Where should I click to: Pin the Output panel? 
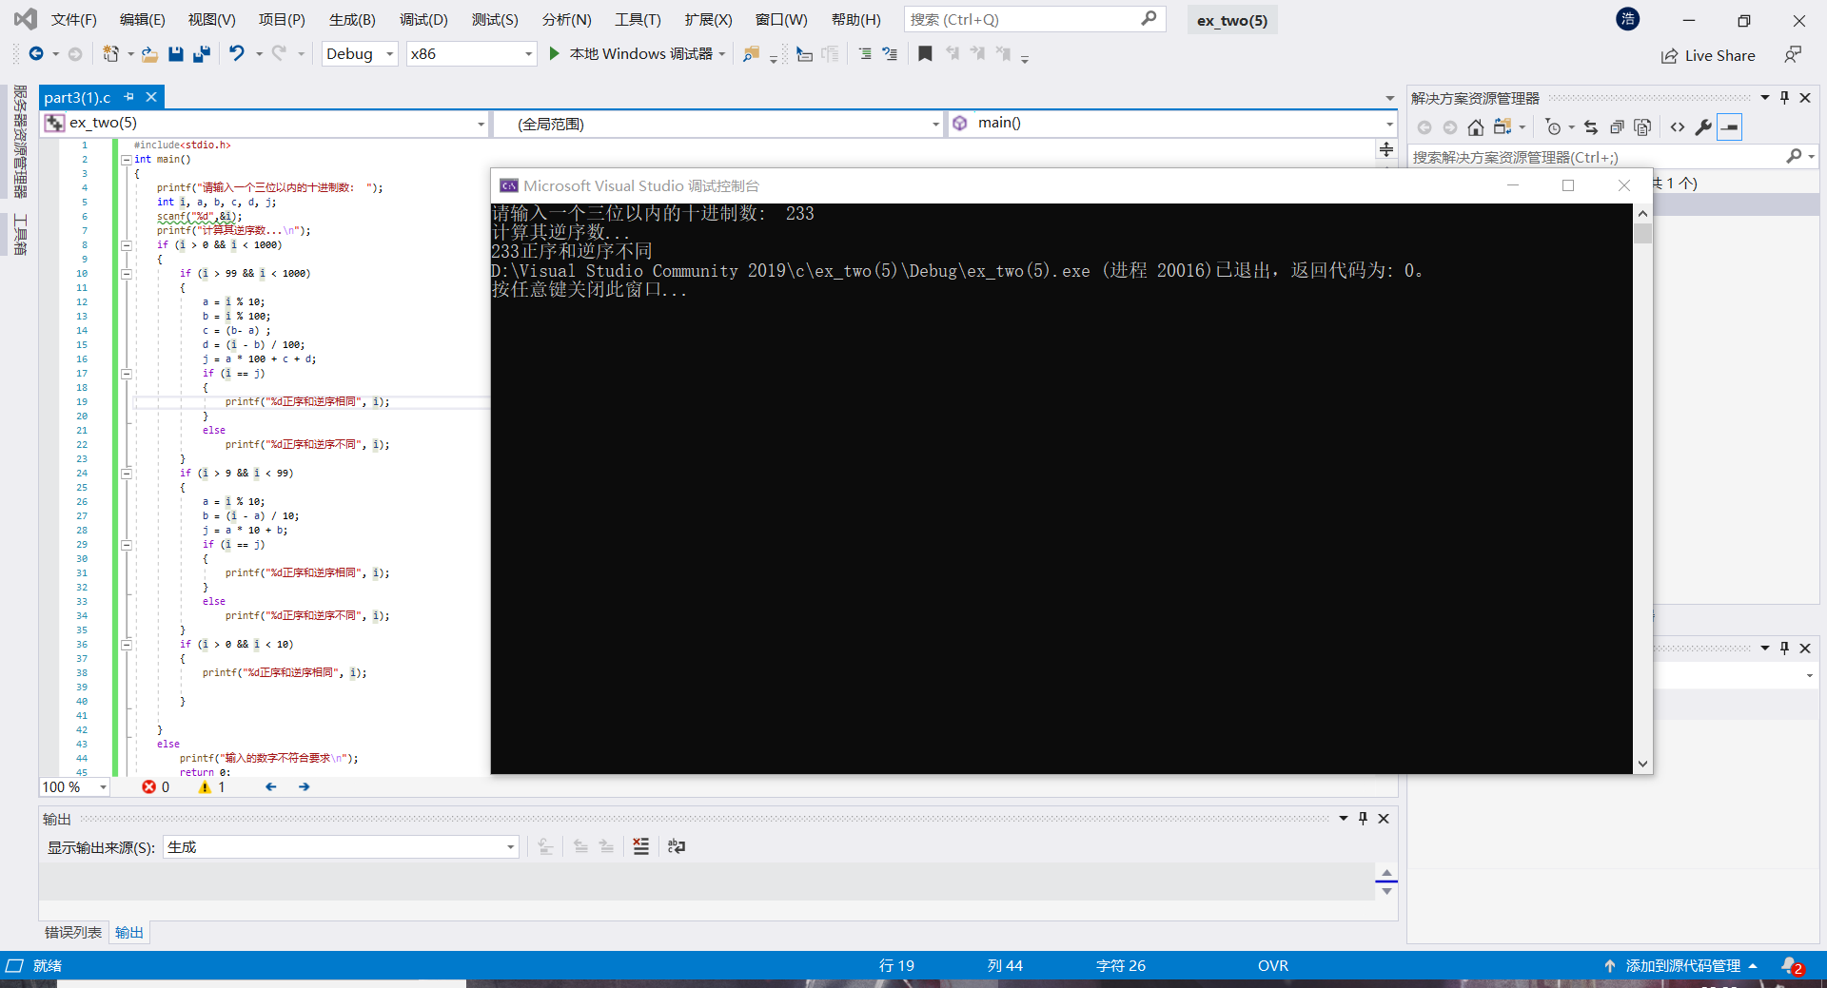[x=1363, y=819]
